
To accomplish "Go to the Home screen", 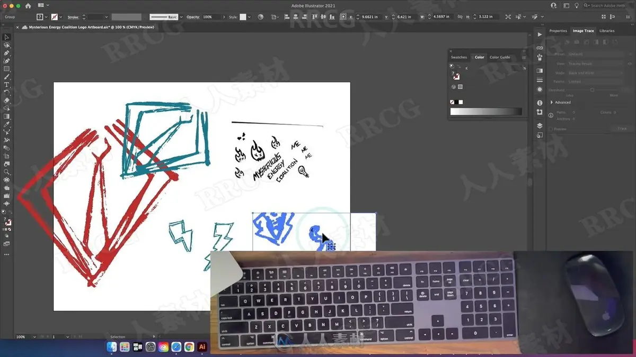I will [28, 6].
